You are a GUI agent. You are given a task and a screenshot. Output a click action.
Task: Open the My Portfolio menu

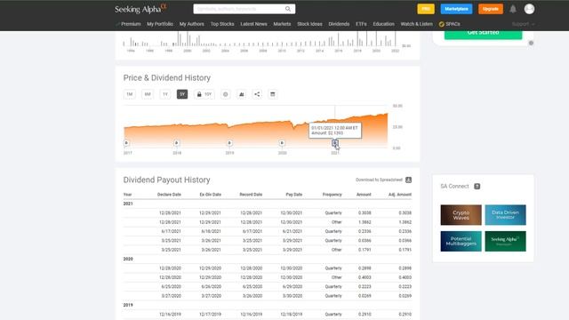coord(160,24)
